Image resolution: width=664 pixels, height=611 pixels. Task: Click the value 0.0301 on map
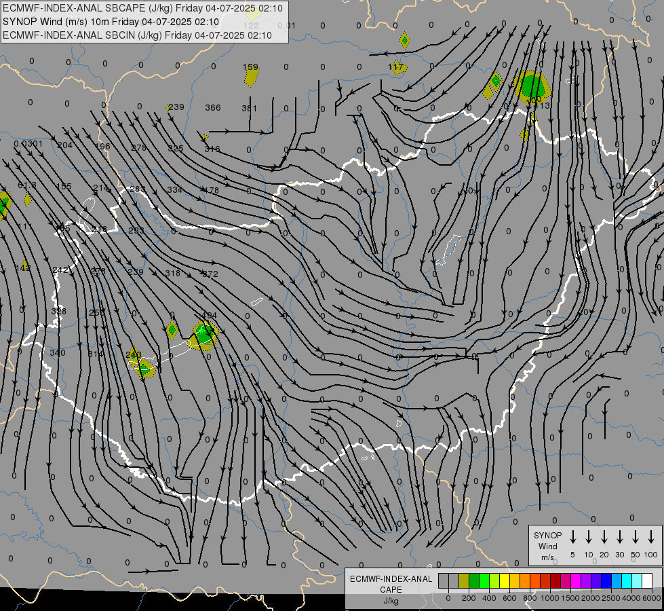click(x=28, y=144)
